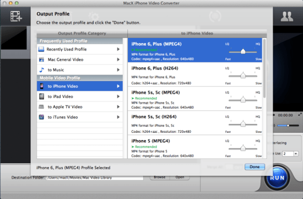This screenshot has width=303, height=199.
Task: Click the Apple TV device icon
Action: (41, 106)
